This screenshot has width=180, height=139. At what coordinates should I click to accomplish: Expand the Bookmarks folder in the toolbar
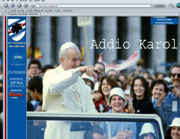pyautogui.click(x=68, y=11)
